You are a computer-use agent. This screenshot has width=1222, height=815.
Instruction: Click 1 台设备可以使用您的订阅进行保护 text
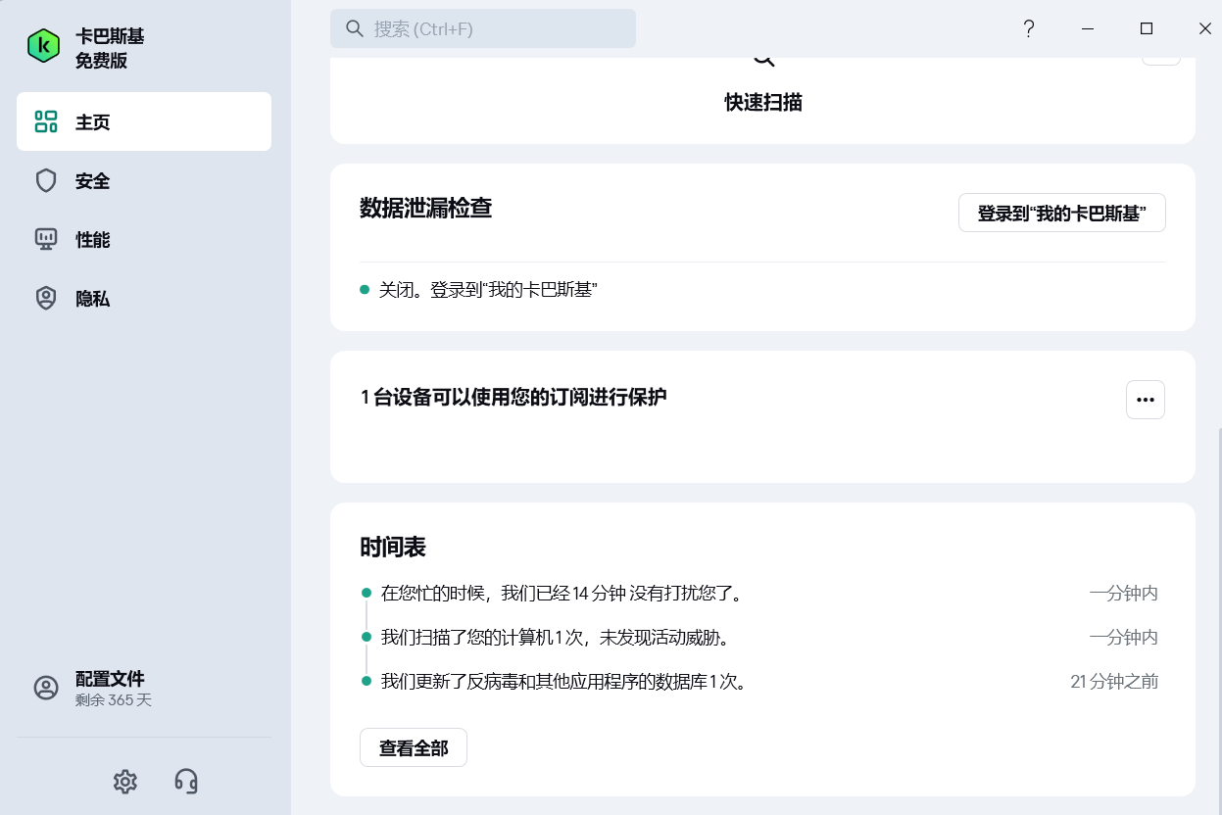point(513,397)
